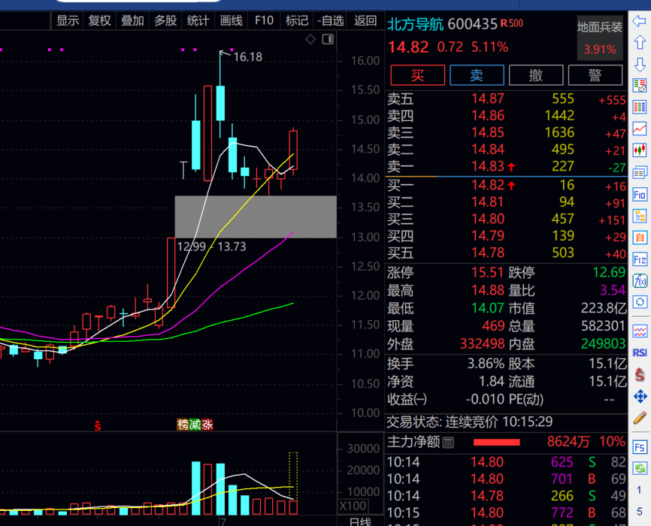This screenshot has width=651, height=526.
Task: Open the yellow tree structure icon
Action: [640, 216]
